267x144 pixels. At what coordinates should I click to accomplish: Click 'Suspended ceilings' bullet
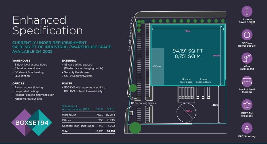click(26, 91)
